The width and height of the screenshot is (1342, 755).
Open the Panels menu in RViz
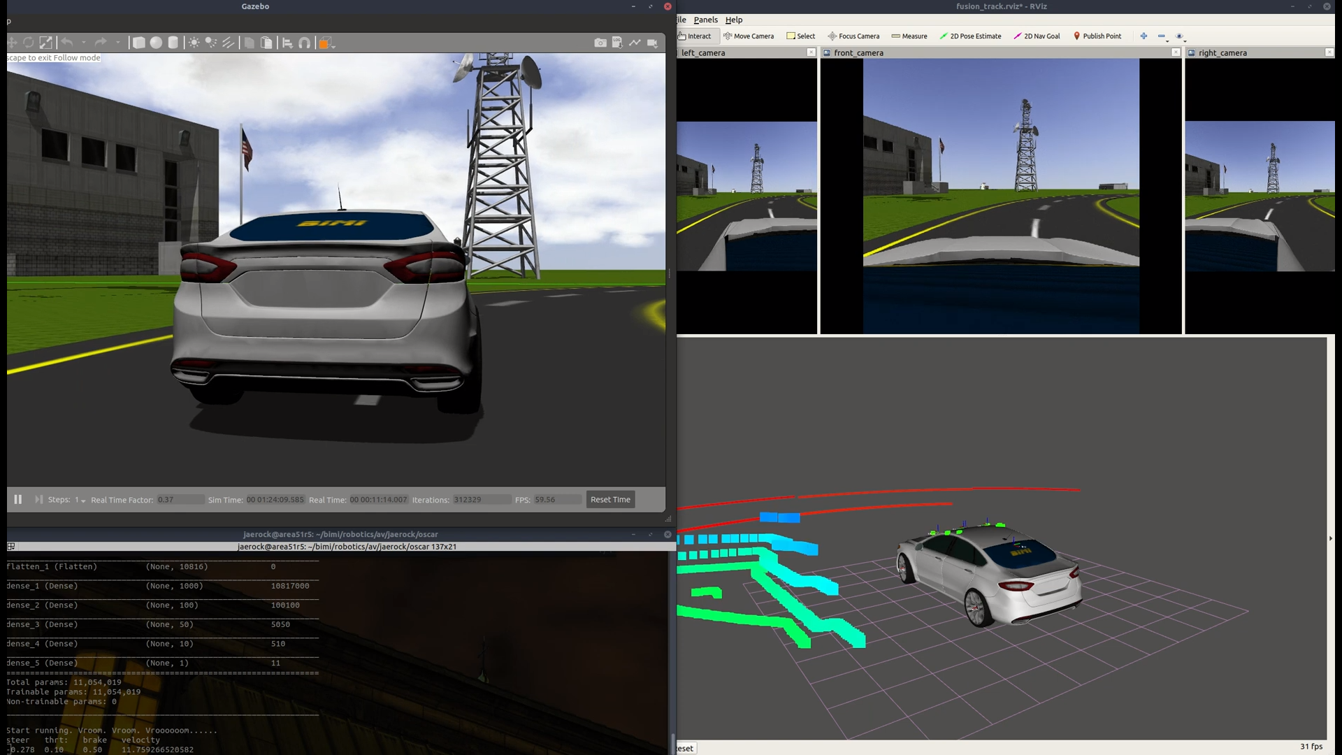coord(705,20)
